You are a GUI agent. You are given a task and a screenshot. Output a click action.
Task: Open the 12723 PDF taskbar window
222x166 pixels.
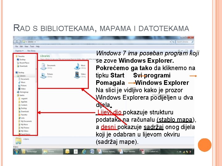150,152
